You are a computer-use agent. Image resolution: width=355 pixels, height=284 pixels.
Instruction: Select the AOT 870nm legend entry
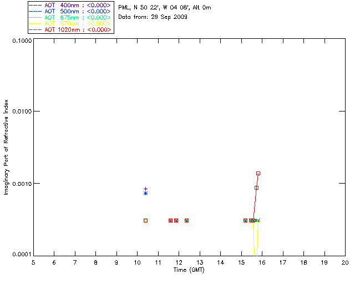pyautogui.click(x=70, y=23)
